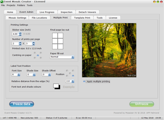
Task: Decrease prints per page rows value
Action: point(33,44)
